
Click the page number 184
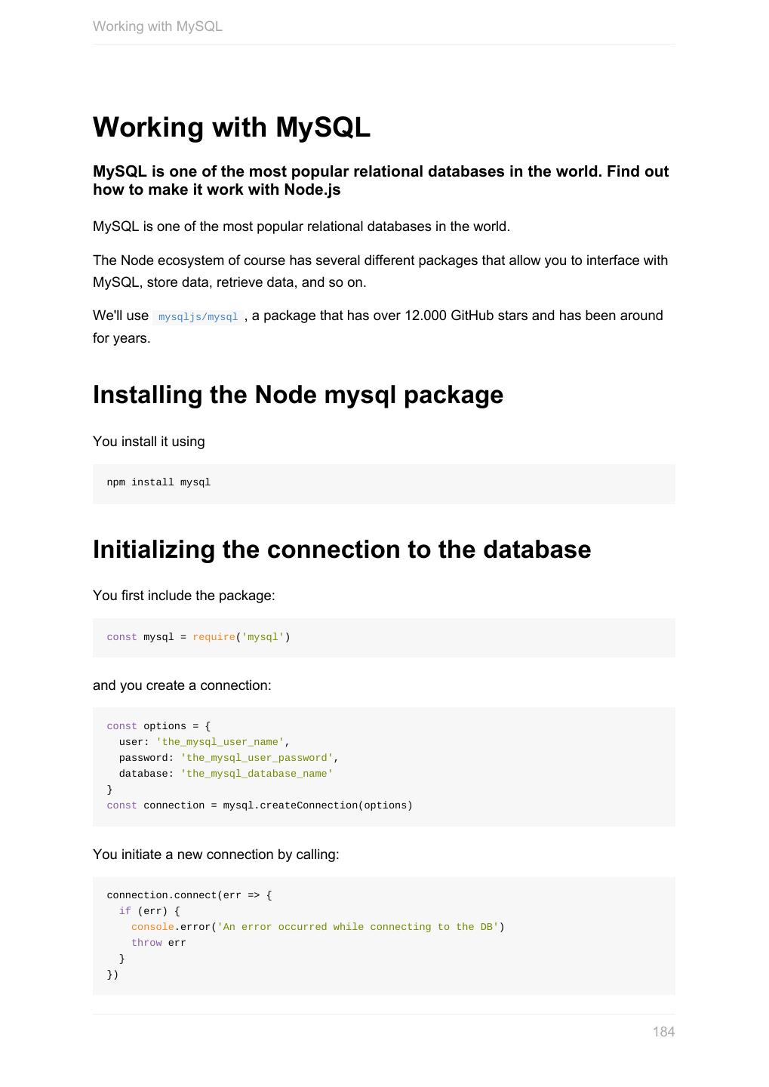663,1032
